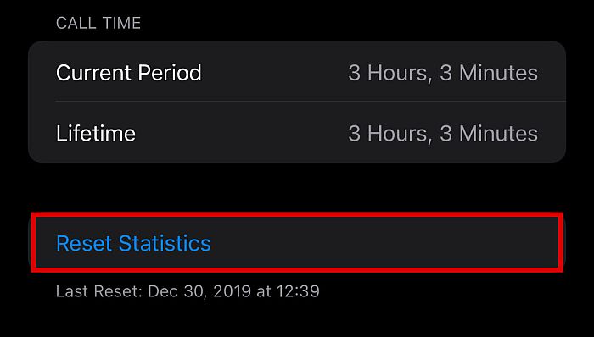This screenshot has width=594, height=337.
Task: Click the red highlight border around Reset Statistics
Action: [297, 214]
